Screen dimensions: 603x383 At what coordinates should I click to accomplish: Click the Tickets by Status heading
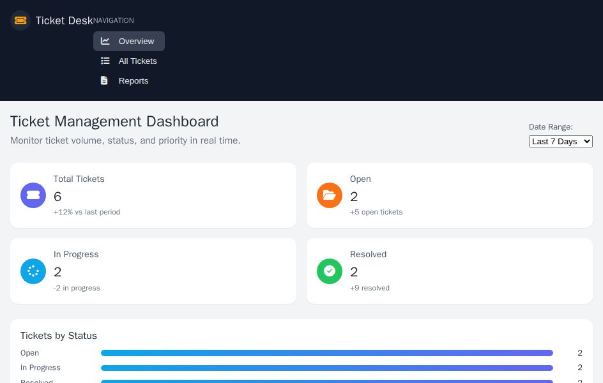click(58, 335)
